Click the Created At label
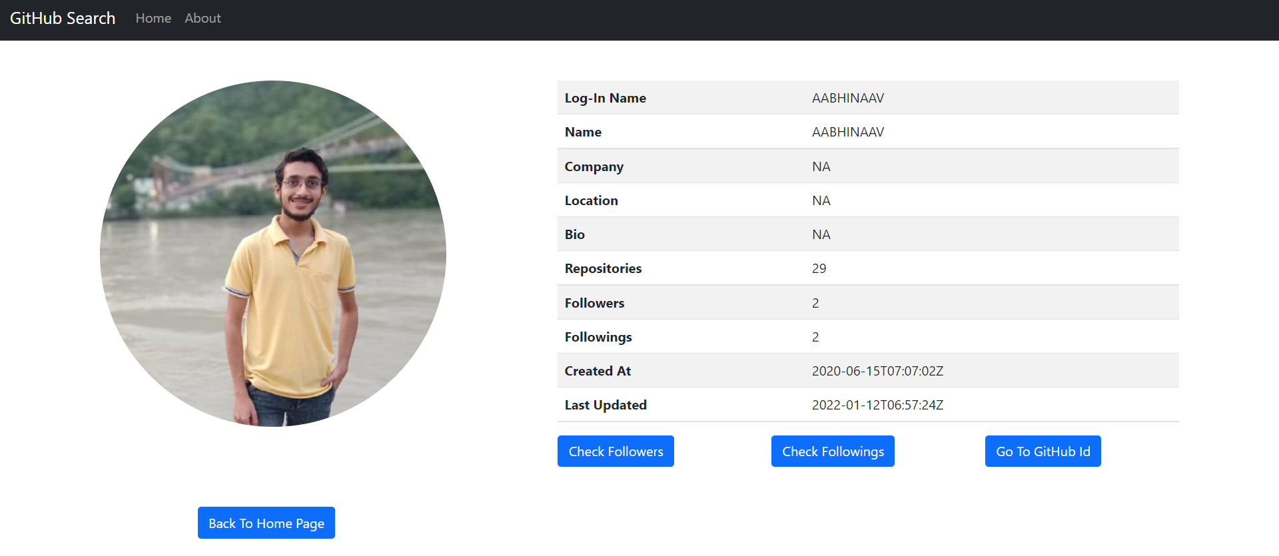The width and height of the screenshot is (1279, 556). tap(598, 371)
